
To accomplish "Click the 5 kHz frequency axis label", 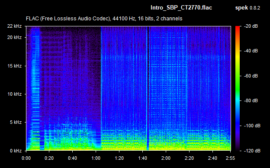I will pyautogui.click(x=16, y=123).
